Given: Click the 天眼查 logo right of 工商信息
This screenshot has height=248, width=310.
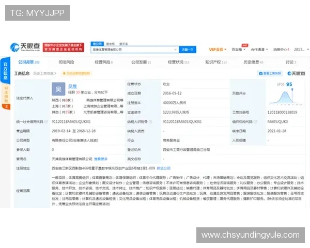Looking at the screenshot, I should point(296,73).
